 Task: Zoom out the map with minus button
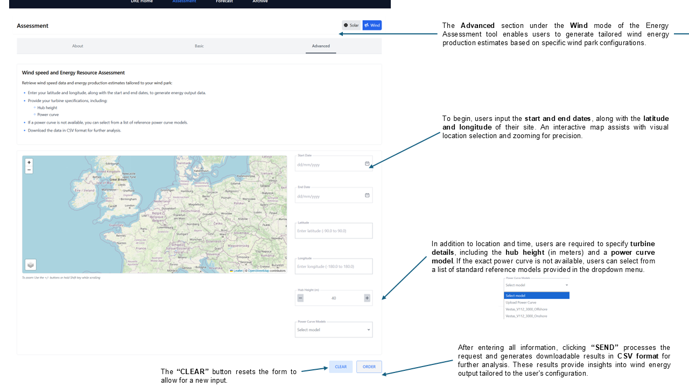tap(29, 170)
